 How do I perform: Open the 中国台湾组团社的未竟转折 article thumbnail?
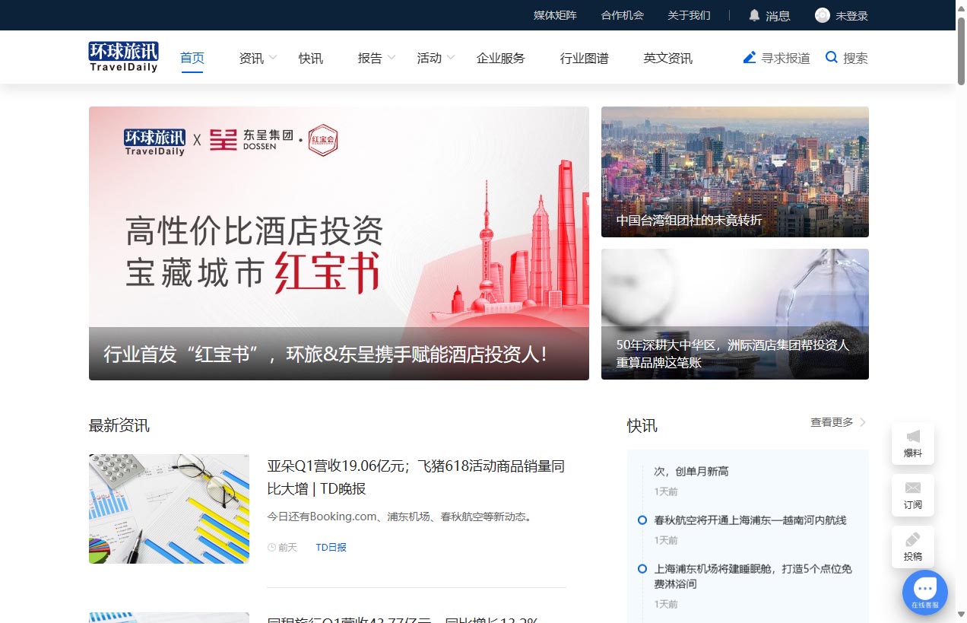tap(734, 171)
